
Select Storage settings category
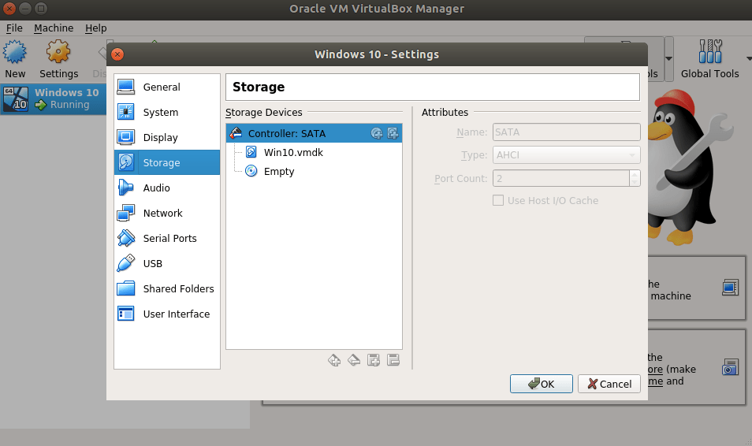click(x=167, y=162)
